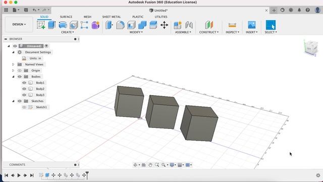Open the CREATE dropdown menu

pyautogui.click(x=67, y=32)
